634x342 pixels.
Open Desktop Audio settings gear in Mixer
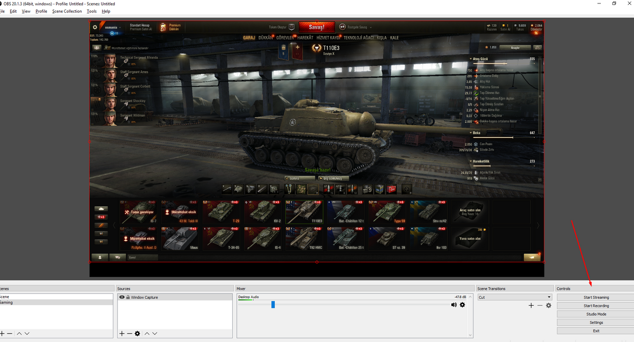(463, 305)
